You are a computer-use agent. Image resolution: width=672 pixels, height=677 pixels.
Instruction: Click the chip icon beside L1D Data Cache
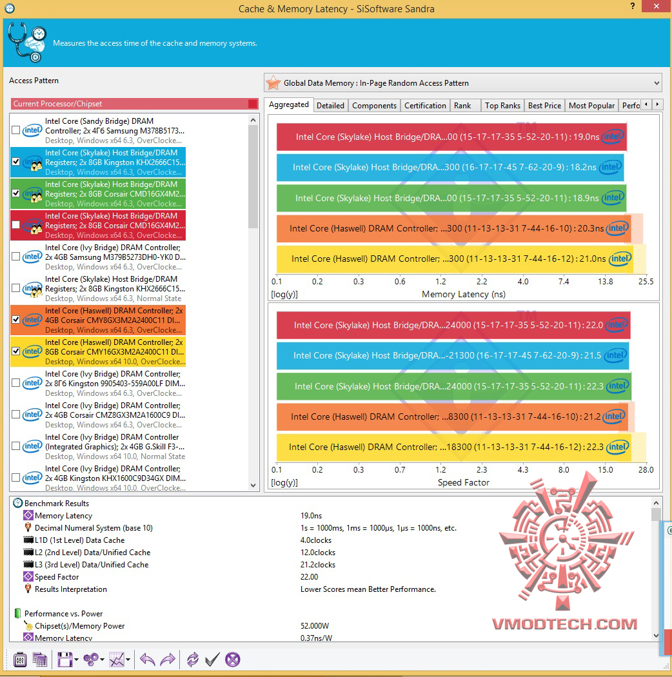point(28,540)
